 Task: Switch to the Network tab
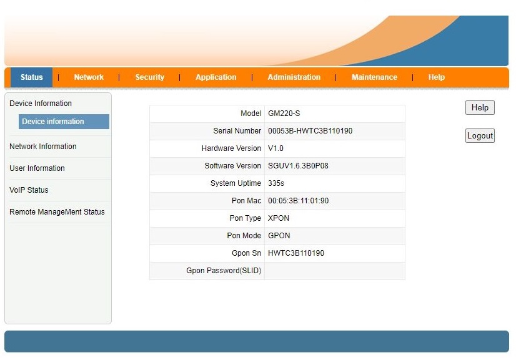pyautogui.click(x=89, y=77)
